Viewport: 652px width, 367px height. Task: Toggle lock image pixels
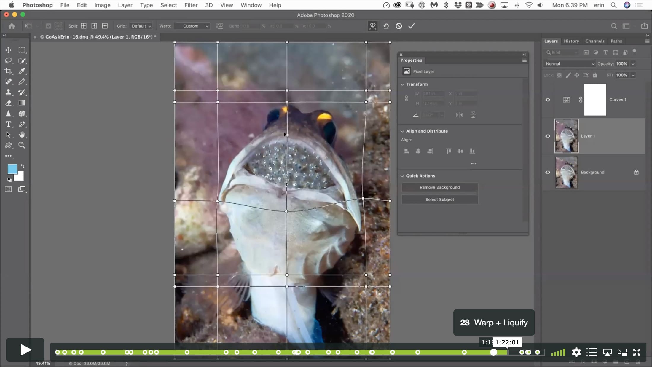tap(568, 75)
